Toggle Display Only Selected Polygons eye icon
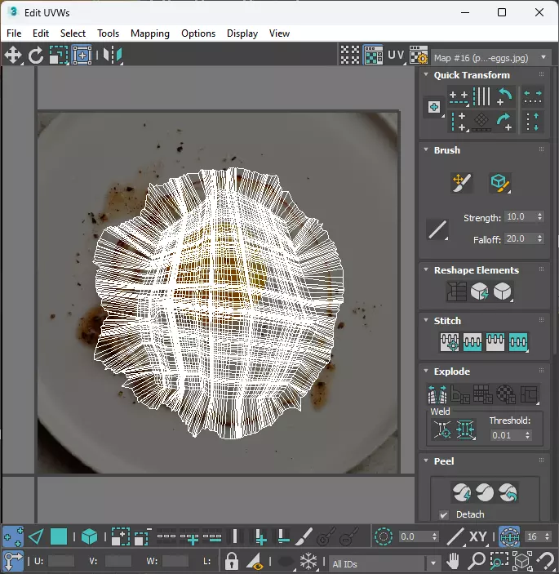 click(x=255, y=561)
